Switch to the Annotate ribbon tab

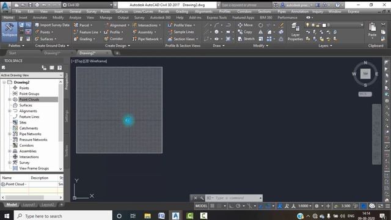tap(40, 18)
